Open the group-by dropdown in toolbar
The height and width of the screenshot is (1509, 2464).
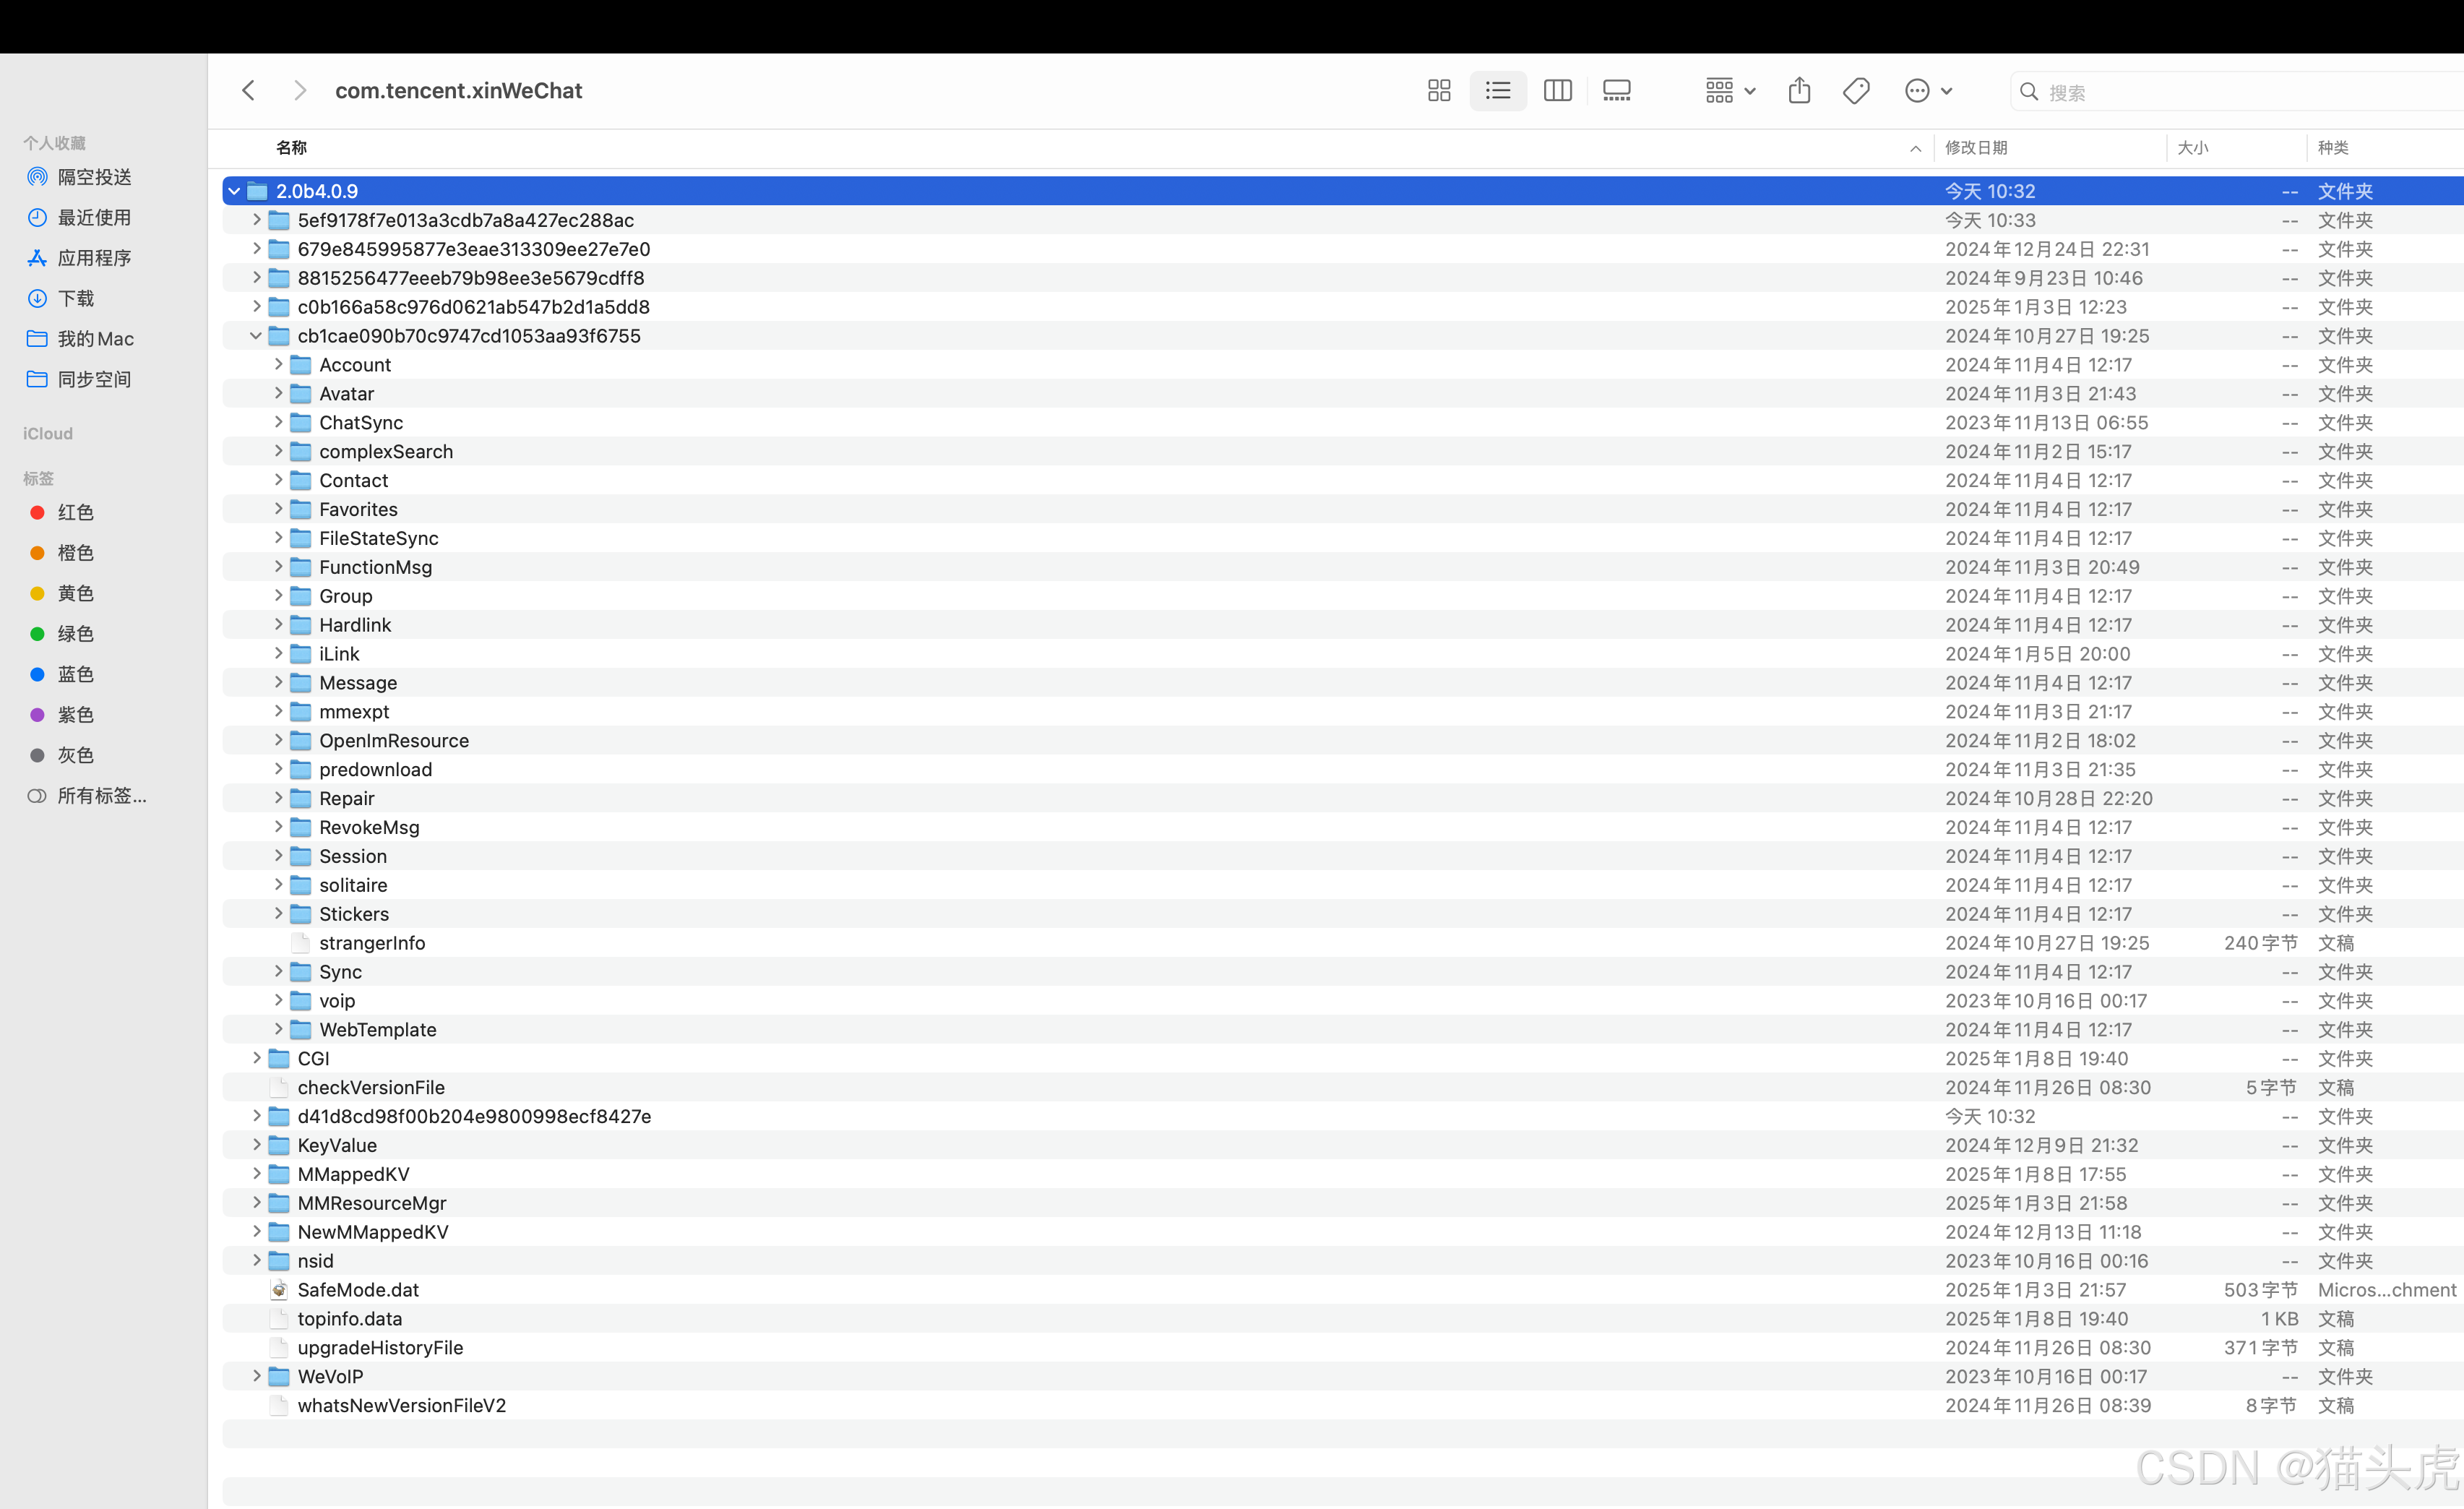pyautogui.click(x=1729, y=91)
